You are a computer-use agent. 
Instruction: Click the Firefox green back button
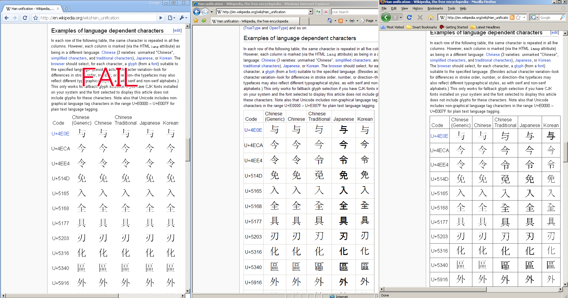coord(386,18)
